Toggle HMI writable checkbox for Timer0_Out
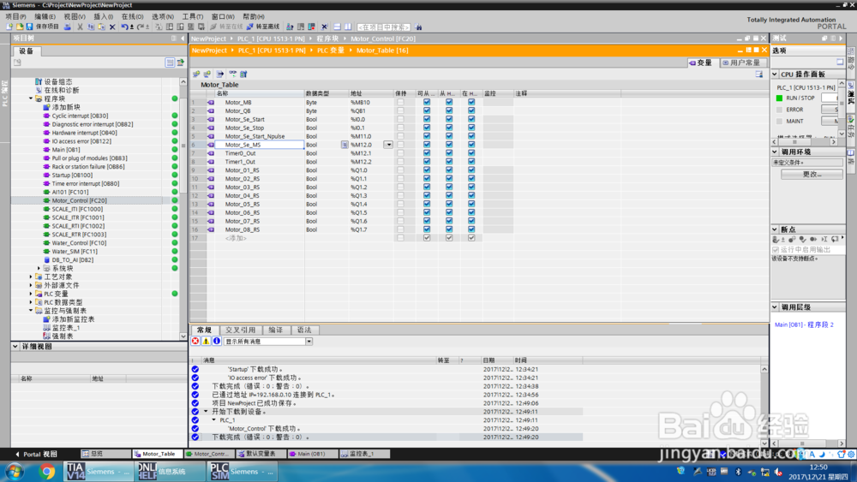 (x=449, y=153)
